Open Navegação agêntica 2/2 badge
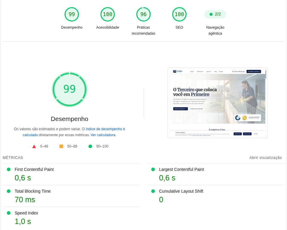 click(215, 14)
